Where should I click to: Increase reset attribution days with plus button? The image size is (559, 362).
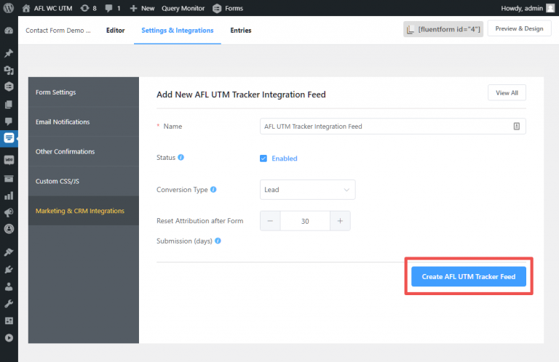tap(340, 221)
